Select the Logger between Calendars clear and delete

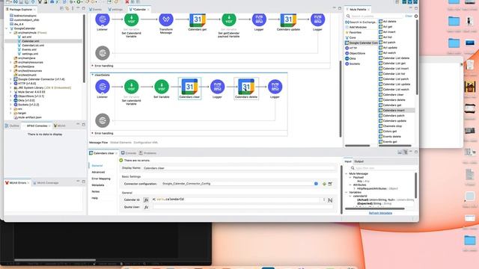tap(217, 87)
